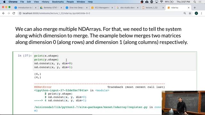Open a new browser tab

(x=195, y=8)
